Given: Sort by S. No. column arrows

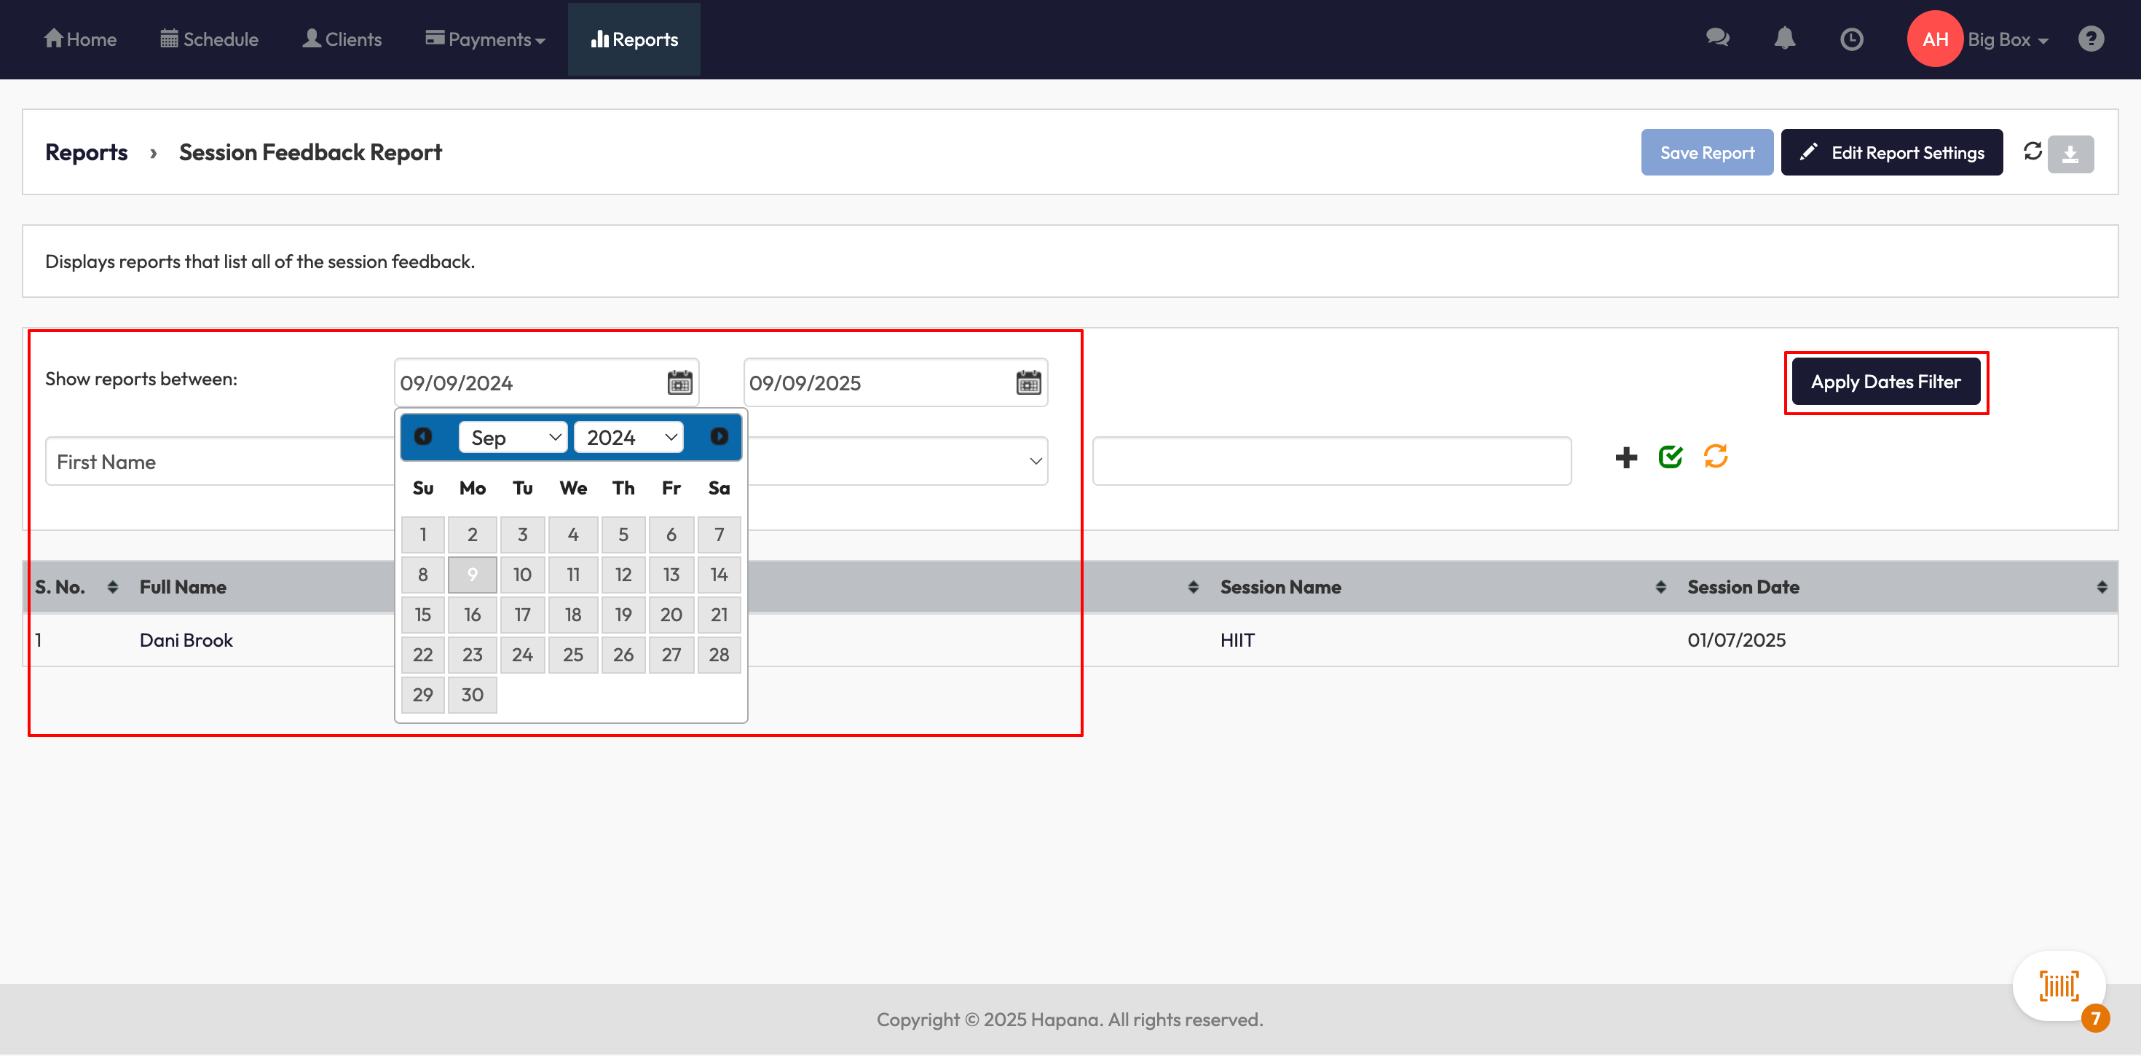Looking at the screenshot, I should point(112,587).
